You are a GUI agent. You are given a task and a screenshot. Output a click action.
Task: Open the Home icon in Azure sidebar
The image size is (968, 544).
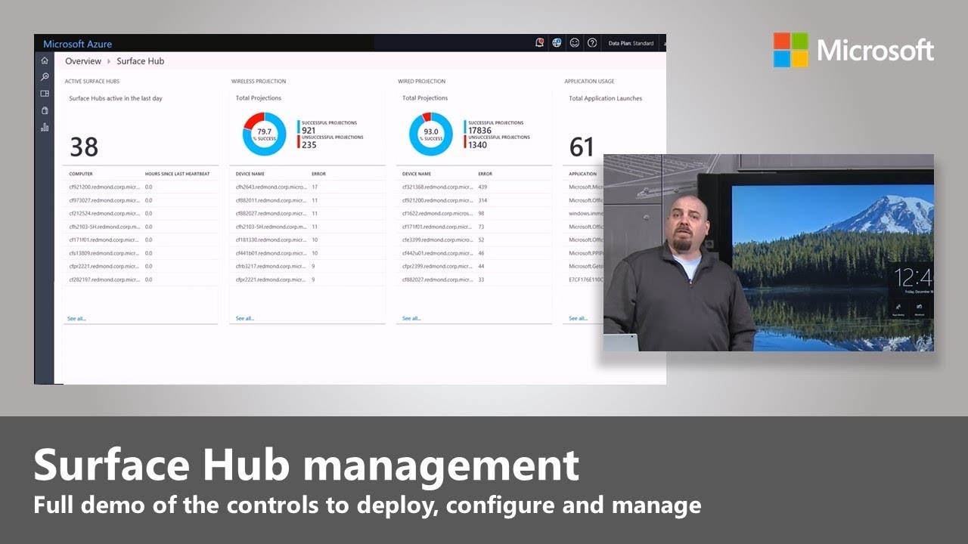pos(45,60)
